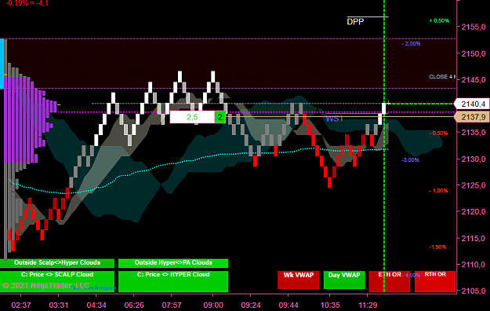Select the DPP level label
490x311 pixels.
[355, 22]
